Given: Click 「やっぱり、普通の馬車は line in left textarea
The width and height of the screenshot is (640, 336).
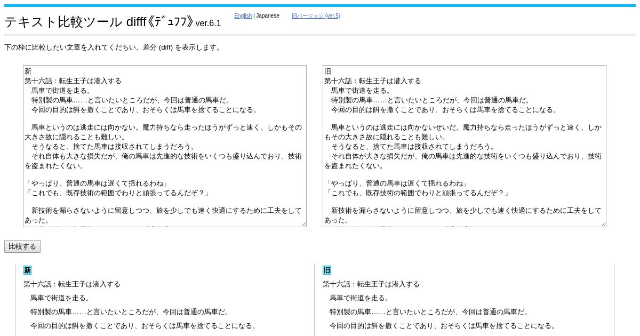Looking at the screenshot, I should point(97,183).
